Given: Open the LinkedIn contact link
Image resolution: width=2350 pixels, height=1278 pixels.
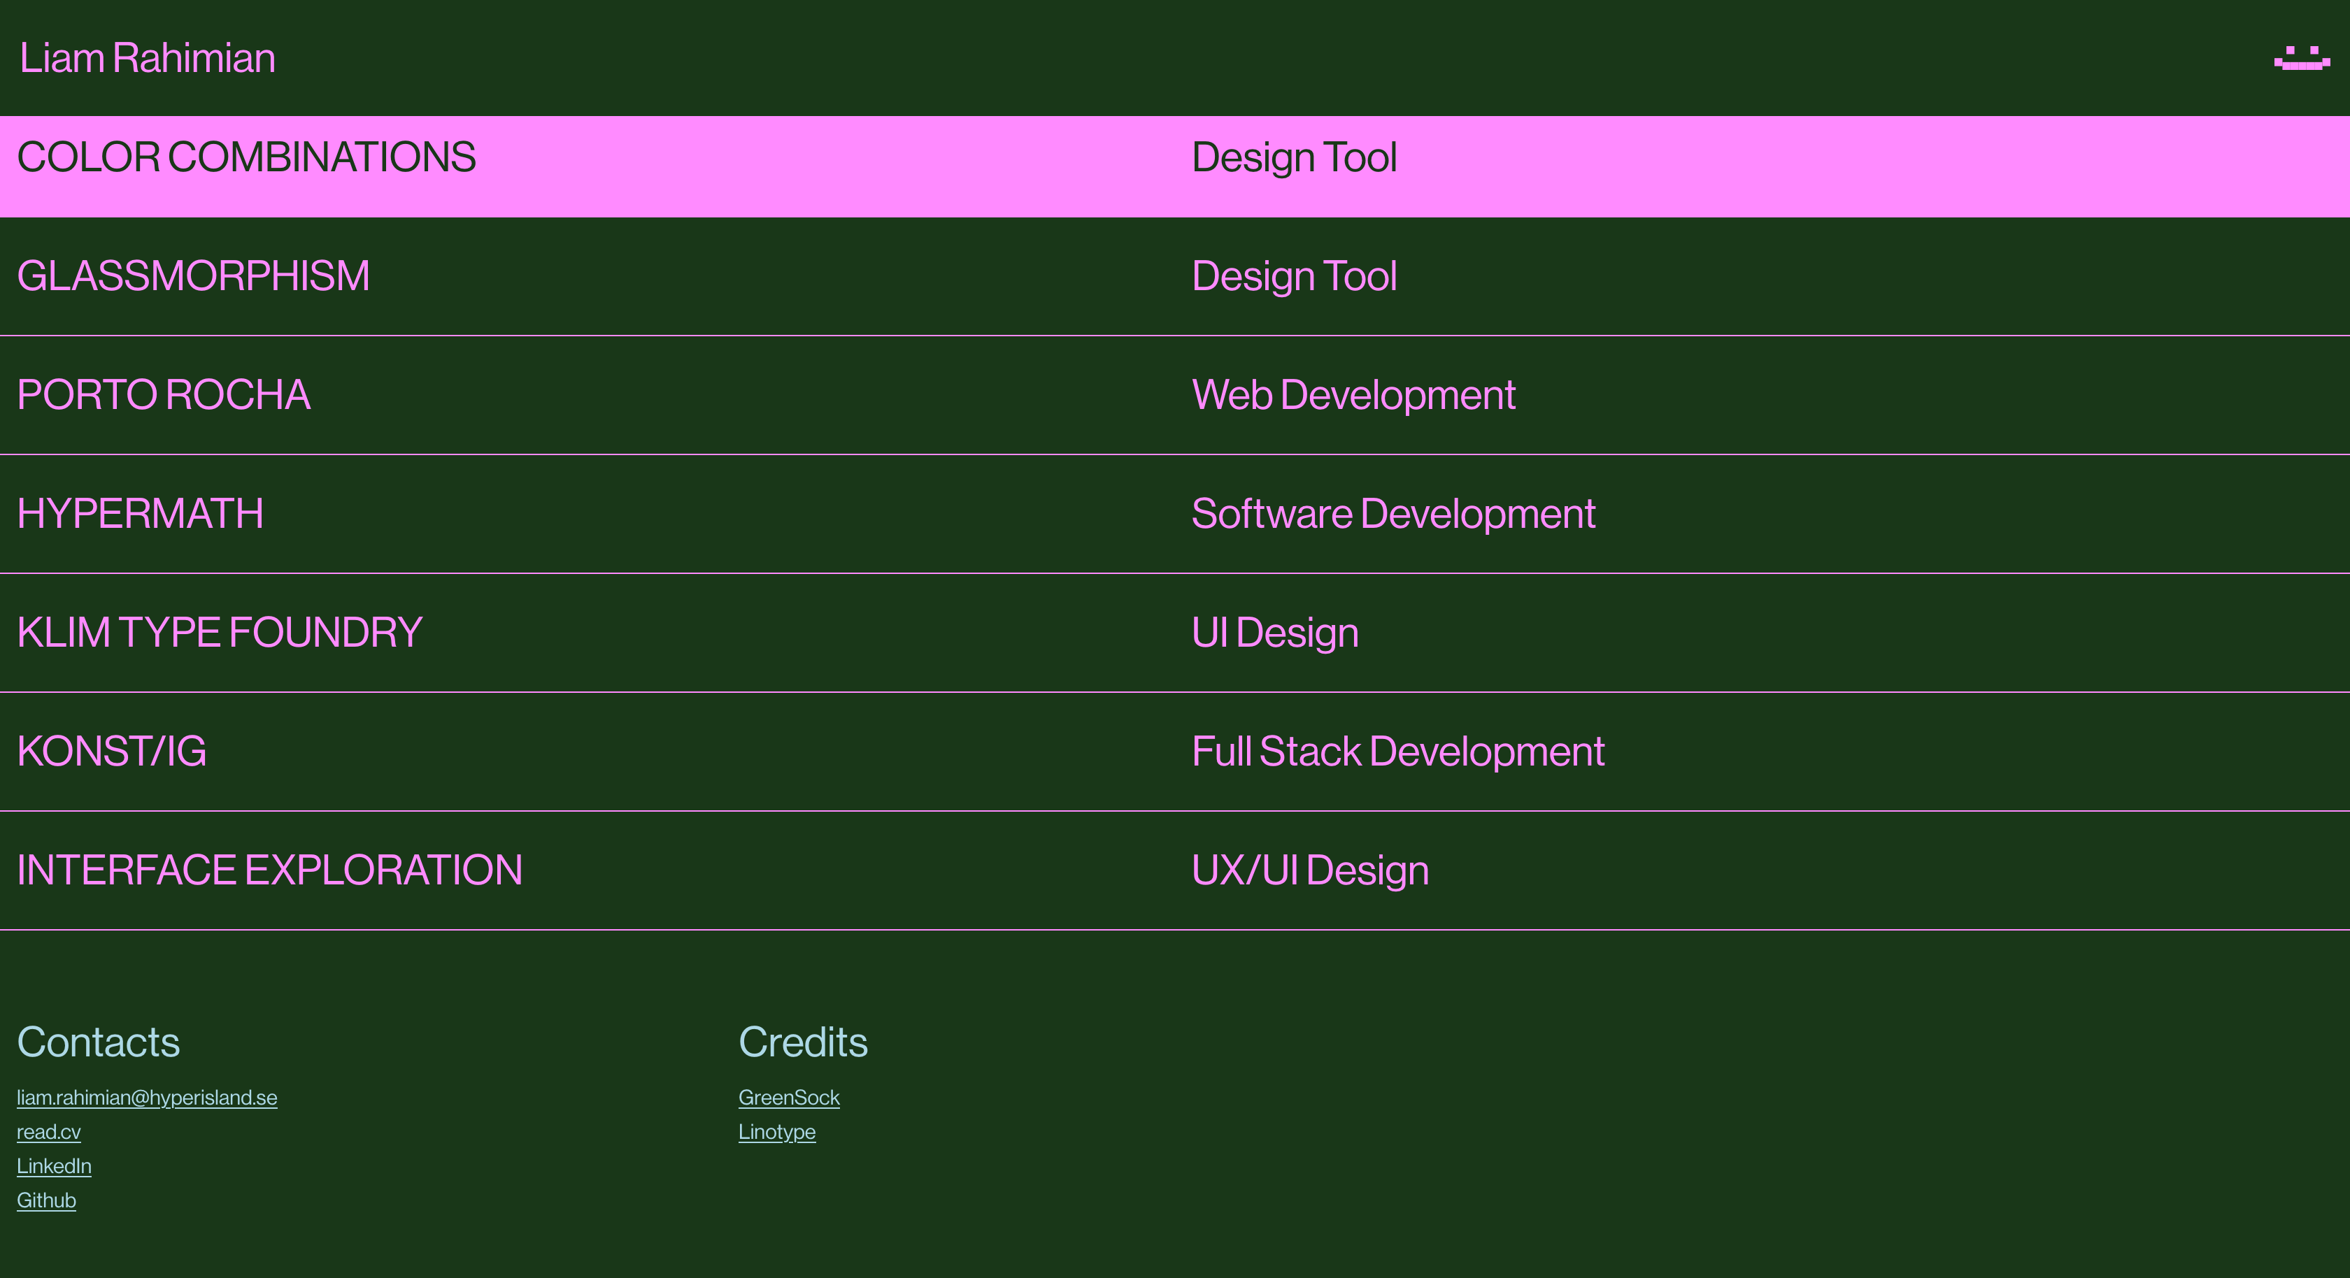Looking at the screenshot, I should [x=54, y=1166].
